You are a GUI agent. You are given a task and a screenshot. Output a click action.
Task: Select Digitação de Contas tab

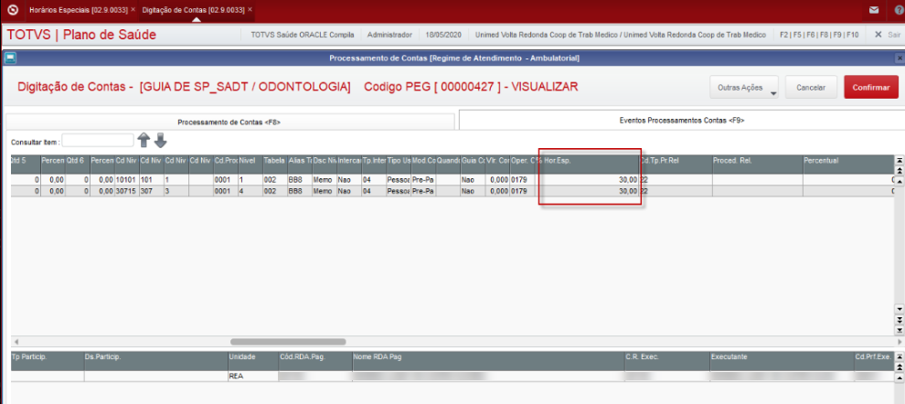pyautogui.click(x=193, y=10)
